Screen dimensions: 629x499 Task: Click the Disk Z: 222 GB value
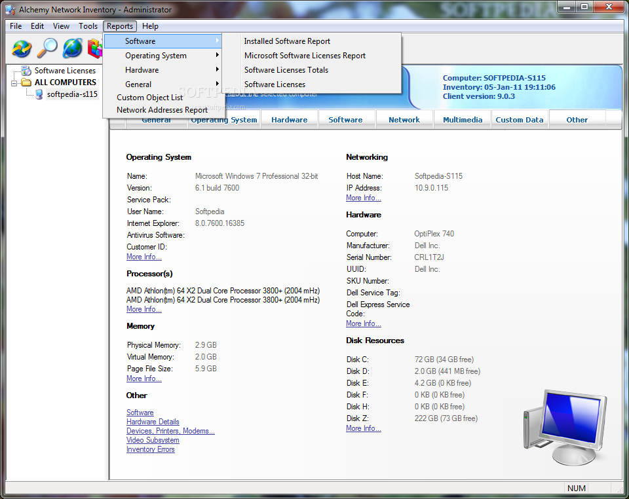click(446, 419)
